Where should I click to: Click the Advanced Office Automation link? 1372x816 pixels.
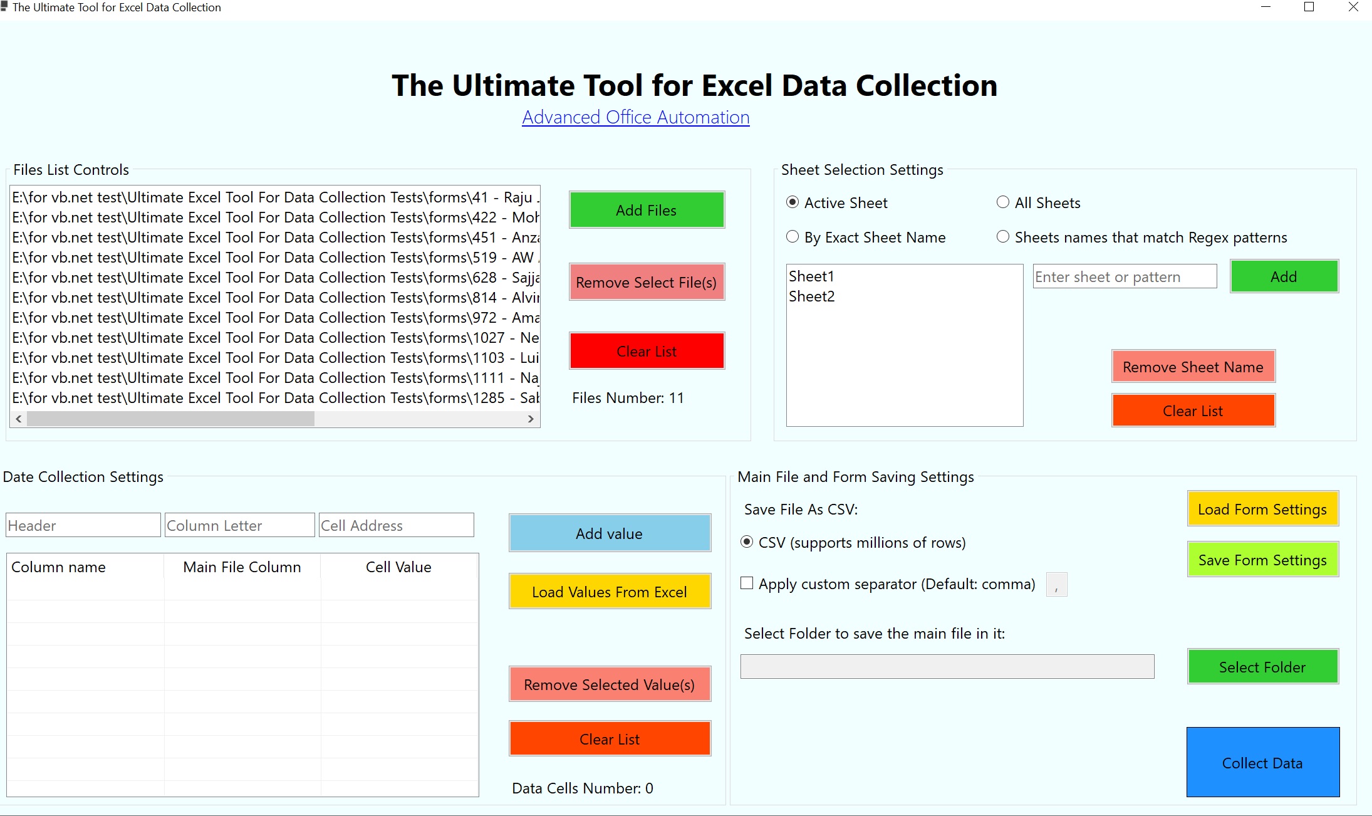point(635,118)
